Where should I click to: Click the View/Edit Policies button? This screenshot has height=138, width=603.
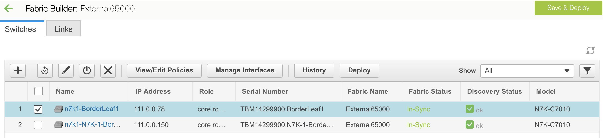[x=164, y=70]
